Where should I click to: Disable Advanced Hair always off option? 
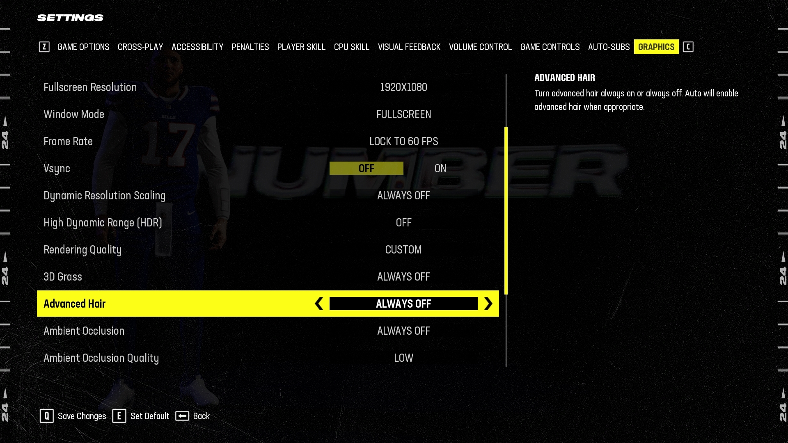pos(488,304)
